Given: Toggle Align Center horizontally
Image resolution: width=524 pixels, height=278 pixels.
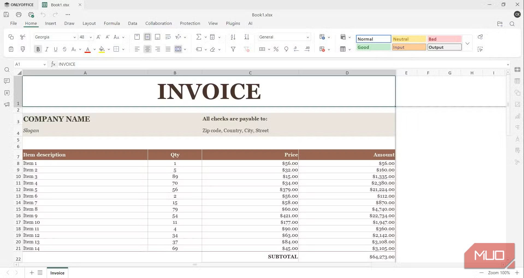Looking at the screenshot, I should pyautogui.click(x=147, y=49).
